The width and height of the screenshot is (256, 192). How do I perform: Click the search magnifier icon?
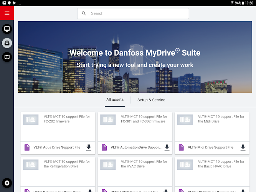(x=84, y=13)
